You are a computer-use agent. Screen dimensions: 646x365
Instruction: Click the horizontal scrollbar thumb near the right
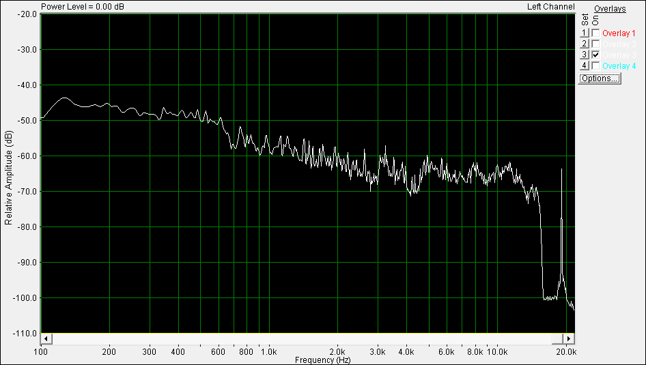pos(557,338)
